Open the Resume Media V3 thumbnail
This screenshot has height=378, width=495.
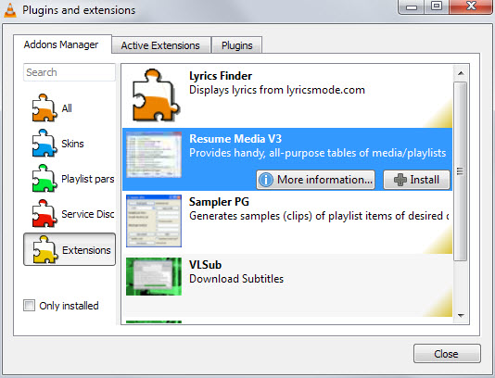coord(154,155)
